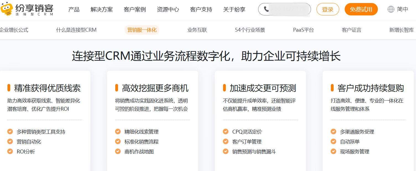Image resolution: width=416 pixels, height=171 pixels.
Task: Switch to the 业务互联 tab
Action: click(197, 30)
